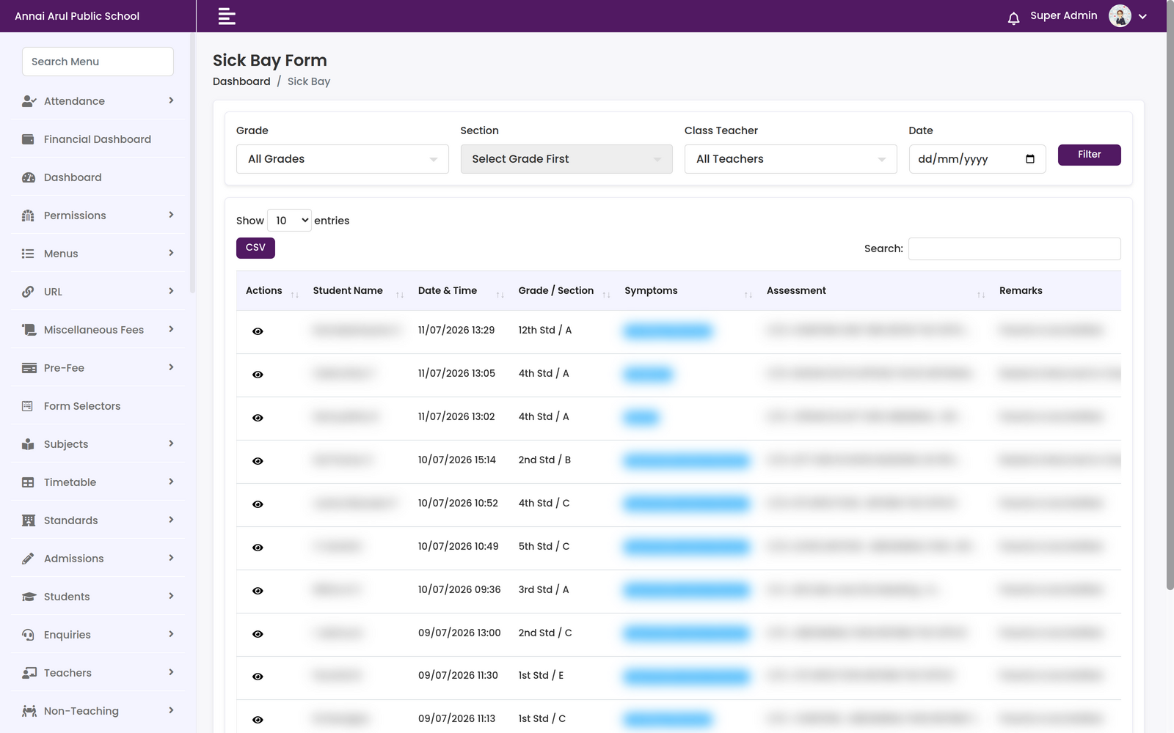Screen dimensions: 1174x733
Task: Open Financial Dashboard menu item
Action: tap(98, 139)
